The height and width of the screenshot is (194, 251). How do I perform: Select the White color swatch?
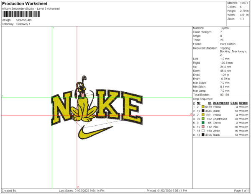click(203, 131)
